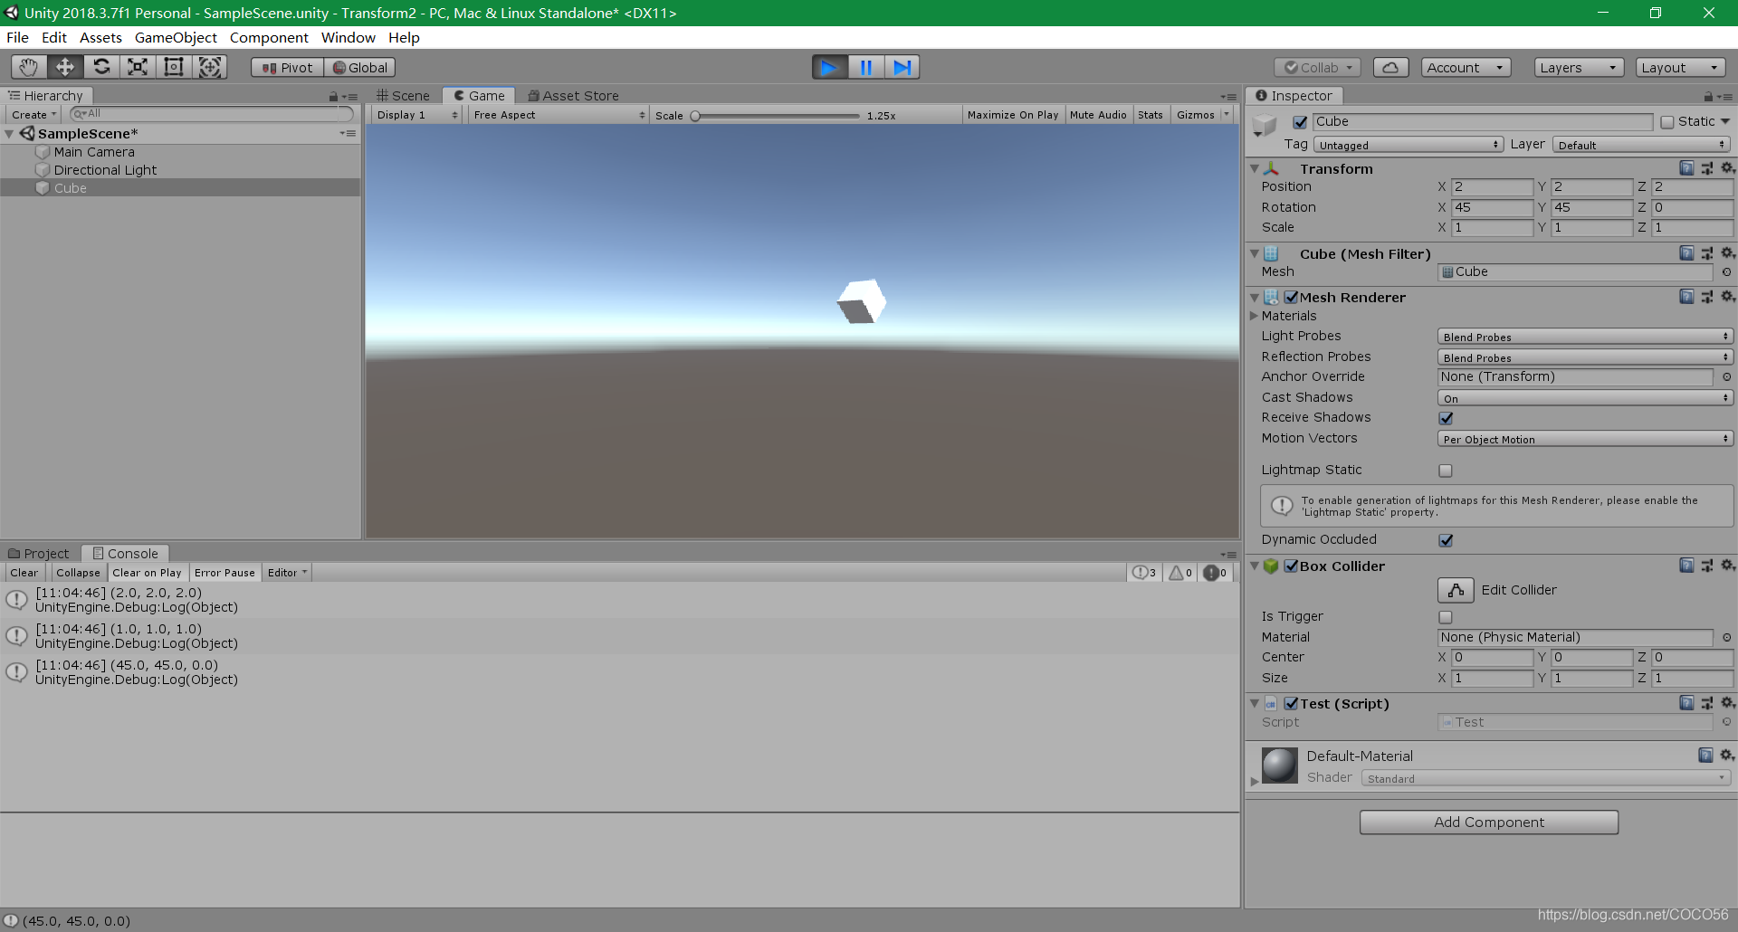The image size is (1738, 932).
Task: Open Transform component gear menu
Action: coord(1727,168)
